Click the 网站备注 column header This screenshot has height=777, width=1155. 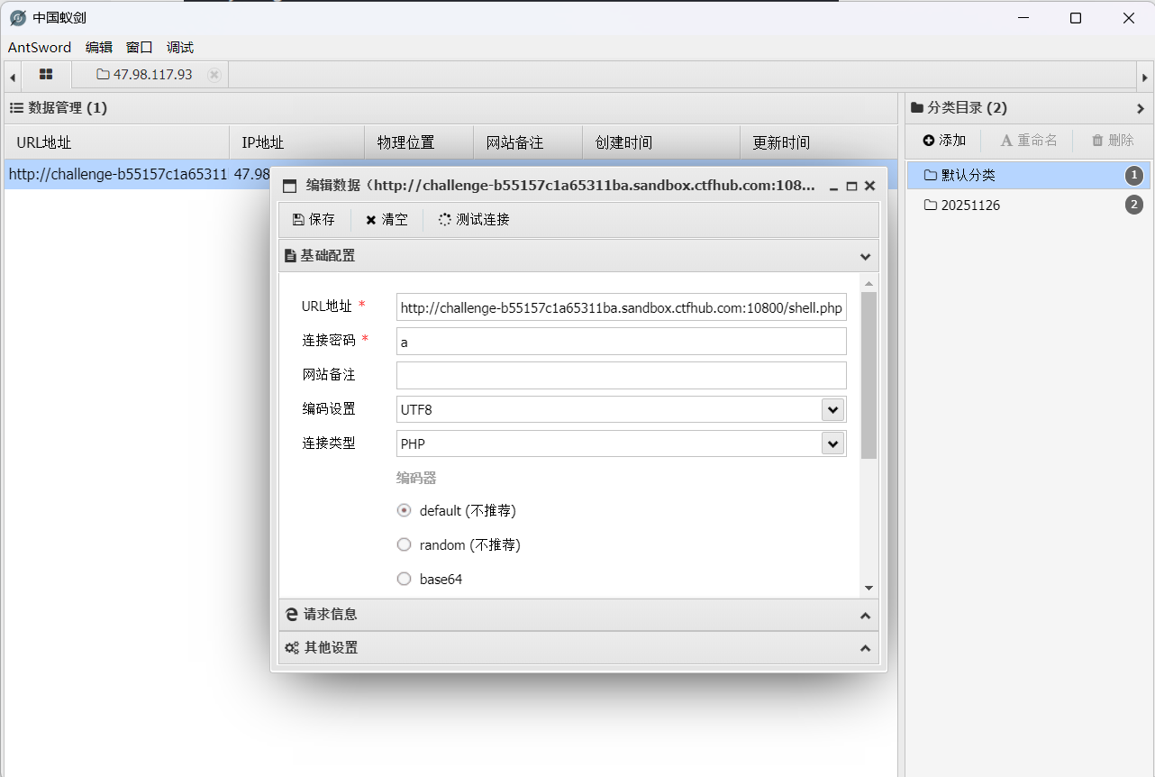[x=528, y=142]
